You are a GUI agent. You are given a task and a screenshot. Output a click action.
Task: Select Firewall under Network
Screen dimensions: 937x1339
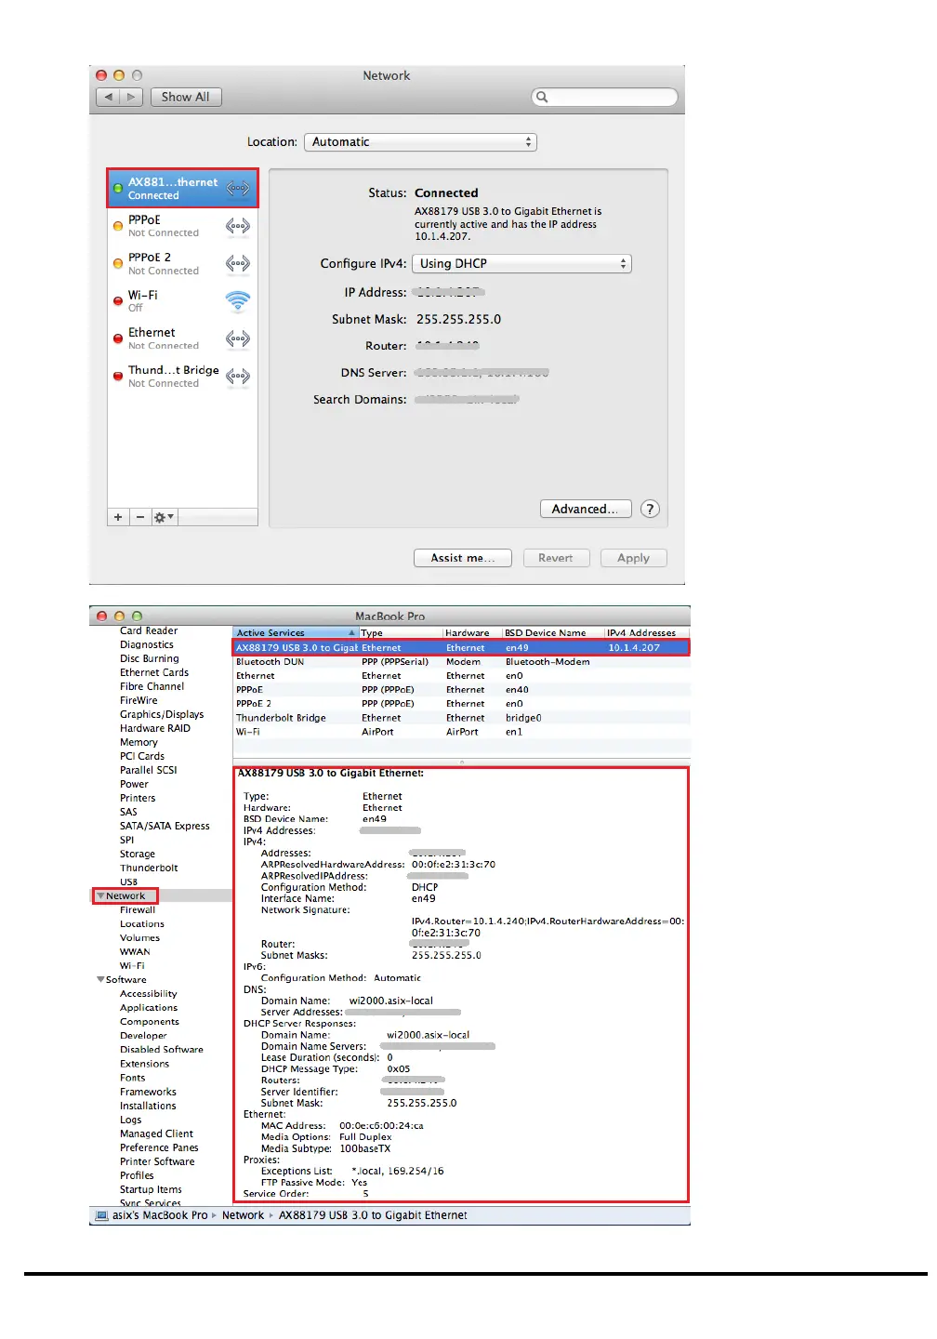pyautogui.click(x=138, y=910)
